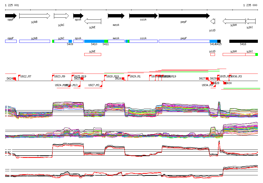Click the leftward yjbH gene arrow
The image size is (263, 183).
click(234, 21)
